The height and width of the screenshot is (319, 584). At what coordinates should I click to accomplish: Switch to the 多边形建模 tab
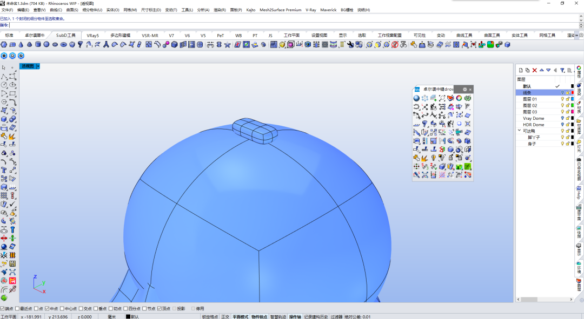coord(120,35)
